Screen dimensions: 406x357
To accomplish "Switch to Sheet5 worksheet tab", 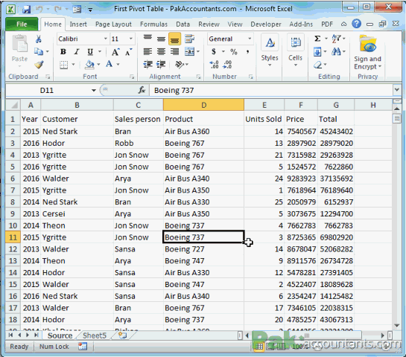I will coord(95,335).
